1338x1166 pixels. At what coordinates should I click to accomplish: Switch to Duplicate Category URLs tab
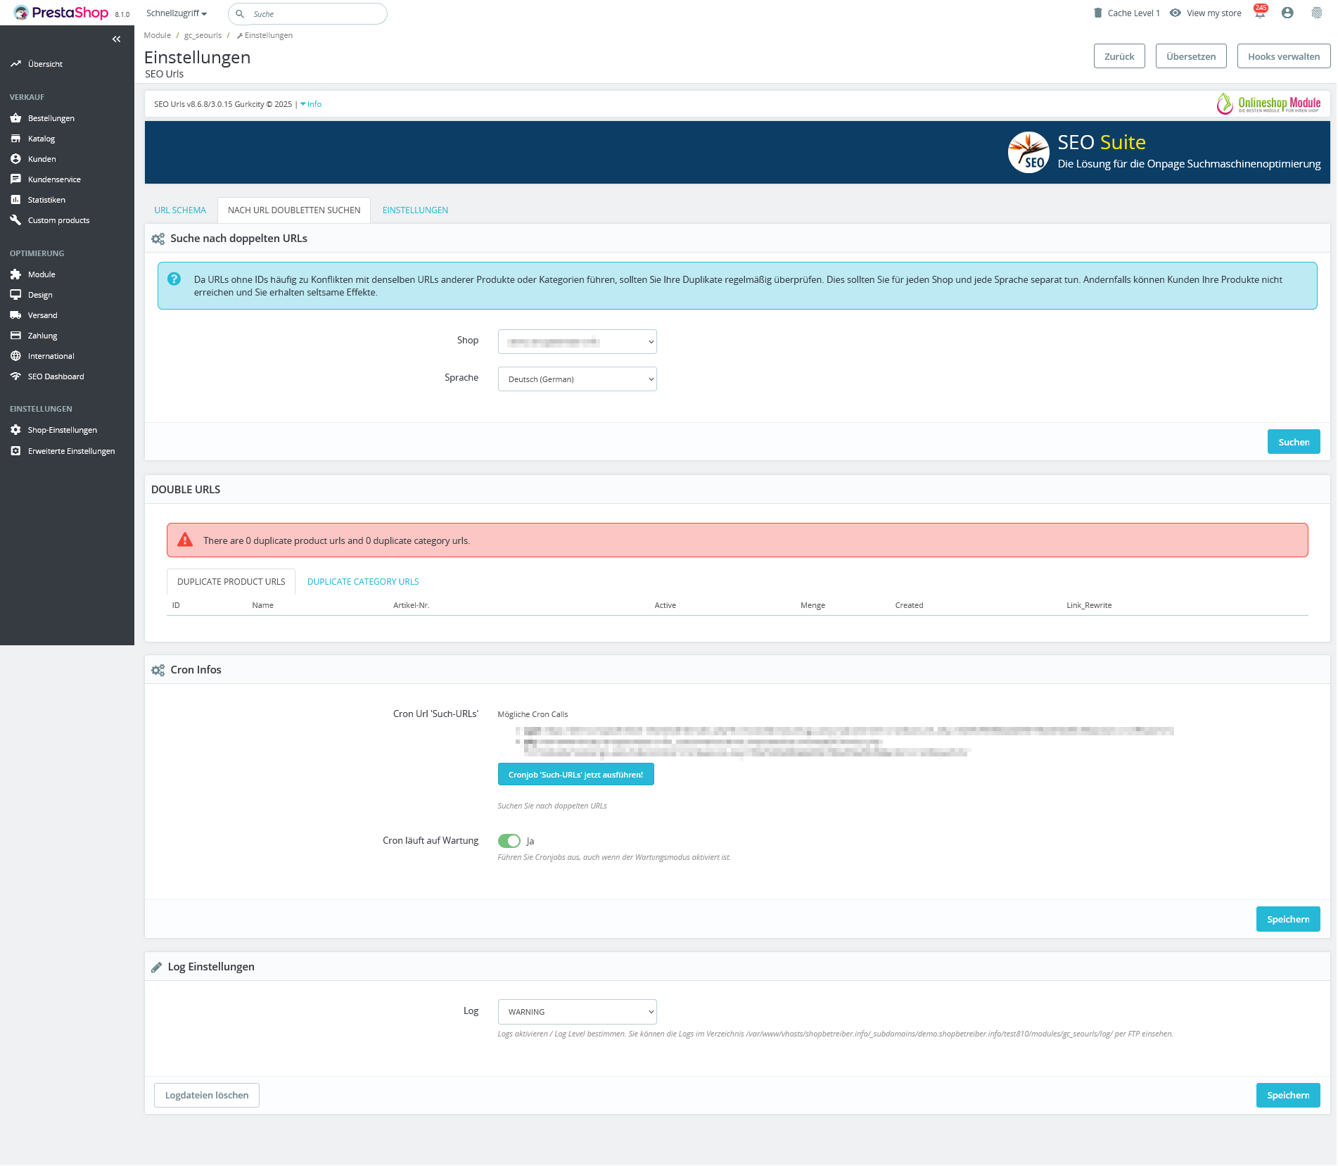point(363,582)
